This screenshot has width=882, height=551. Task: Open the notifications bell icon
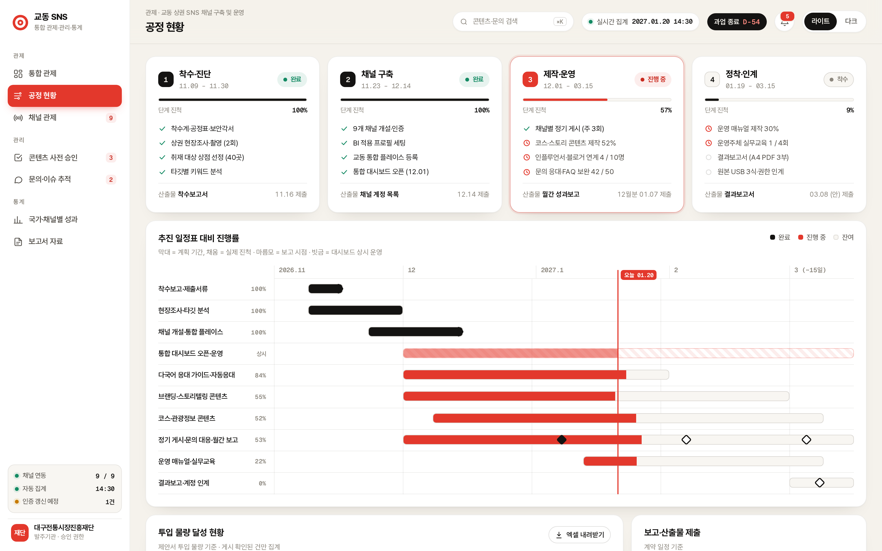click(x=785, y=23)
